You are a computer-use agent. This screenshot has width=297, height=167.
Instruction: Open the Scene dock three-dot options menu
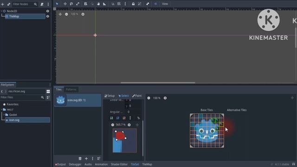tap(48, 4)
